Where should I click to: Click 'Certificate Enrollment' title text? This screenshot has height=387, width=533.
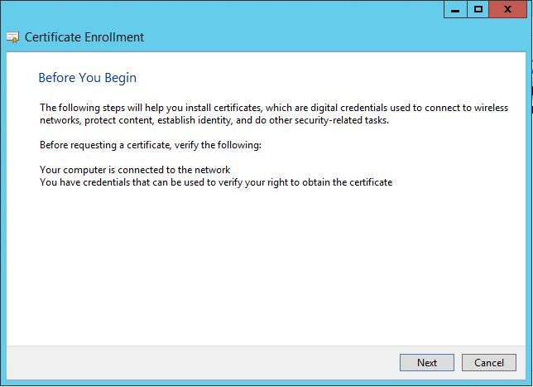(x=84, y=37)
